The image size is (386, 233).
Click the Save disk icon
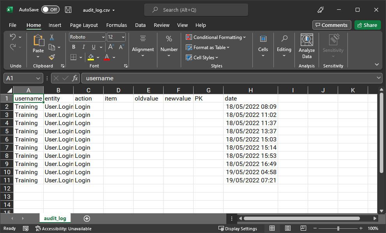(68, 10)
